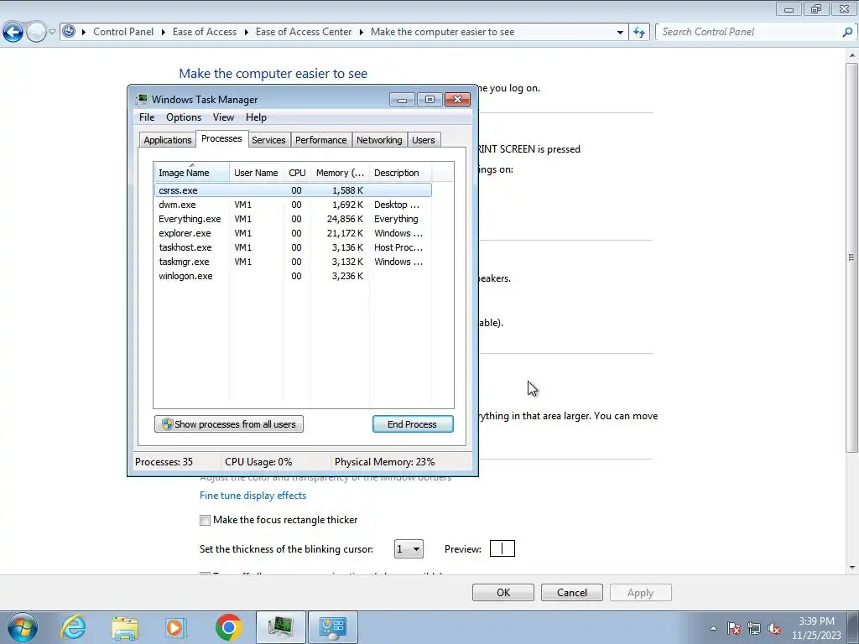Click the Back arrow in Control Panel
The height and width of the screenshot is (644, 859).
coord(13,32)
